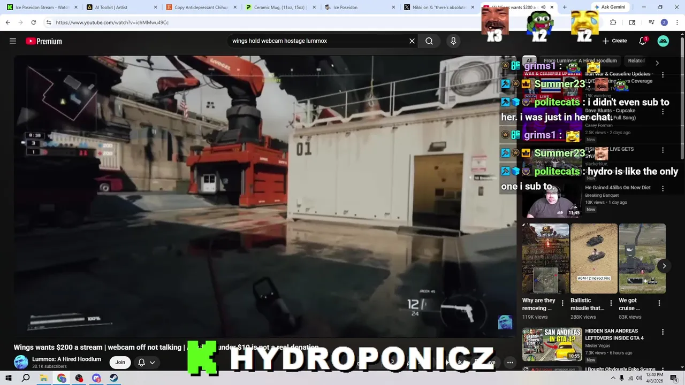Open Ballistic missile that Short
Image resolution: width=685 pixels, height=385 pixels.
click(x=593, y=258)
